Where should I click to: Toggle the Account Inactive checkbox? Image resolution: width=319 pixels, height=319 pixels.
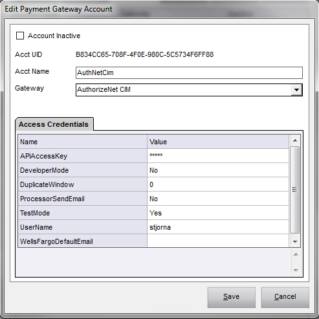tap(20, 36)
